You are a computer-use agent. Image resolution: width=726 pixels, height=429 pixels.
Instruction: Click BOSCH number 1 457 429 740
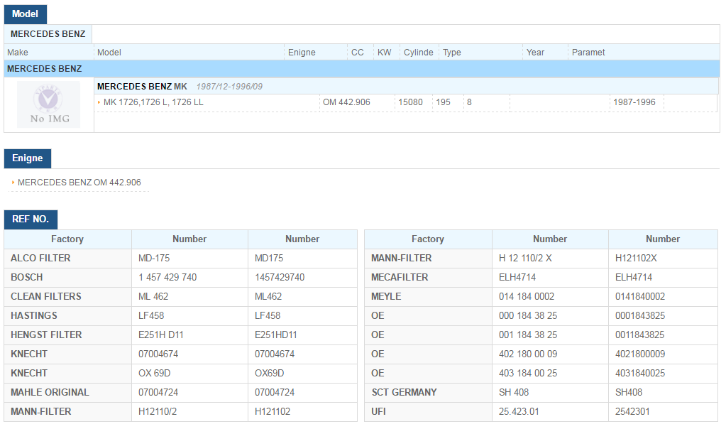(167, 278)
